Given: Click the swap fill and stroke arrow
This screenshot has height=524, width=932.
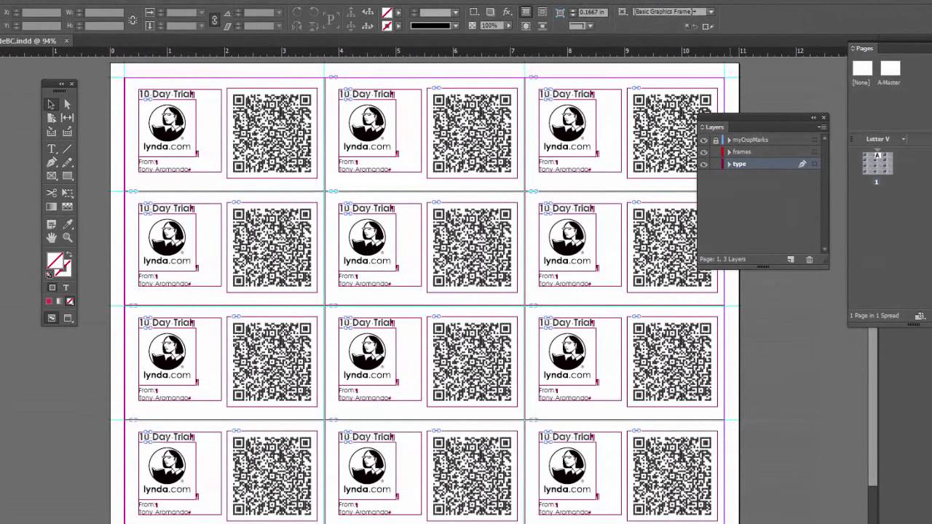Looking at the screenshot, I should pyautogui.click(x=68, y=255).
